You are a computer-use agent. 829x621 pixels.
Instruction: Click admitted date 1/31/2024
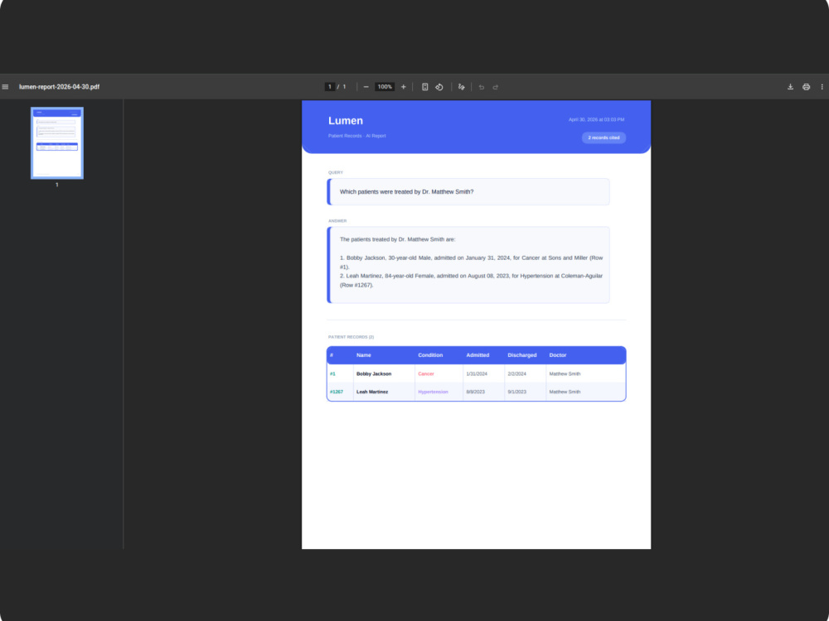coord(477,374)
